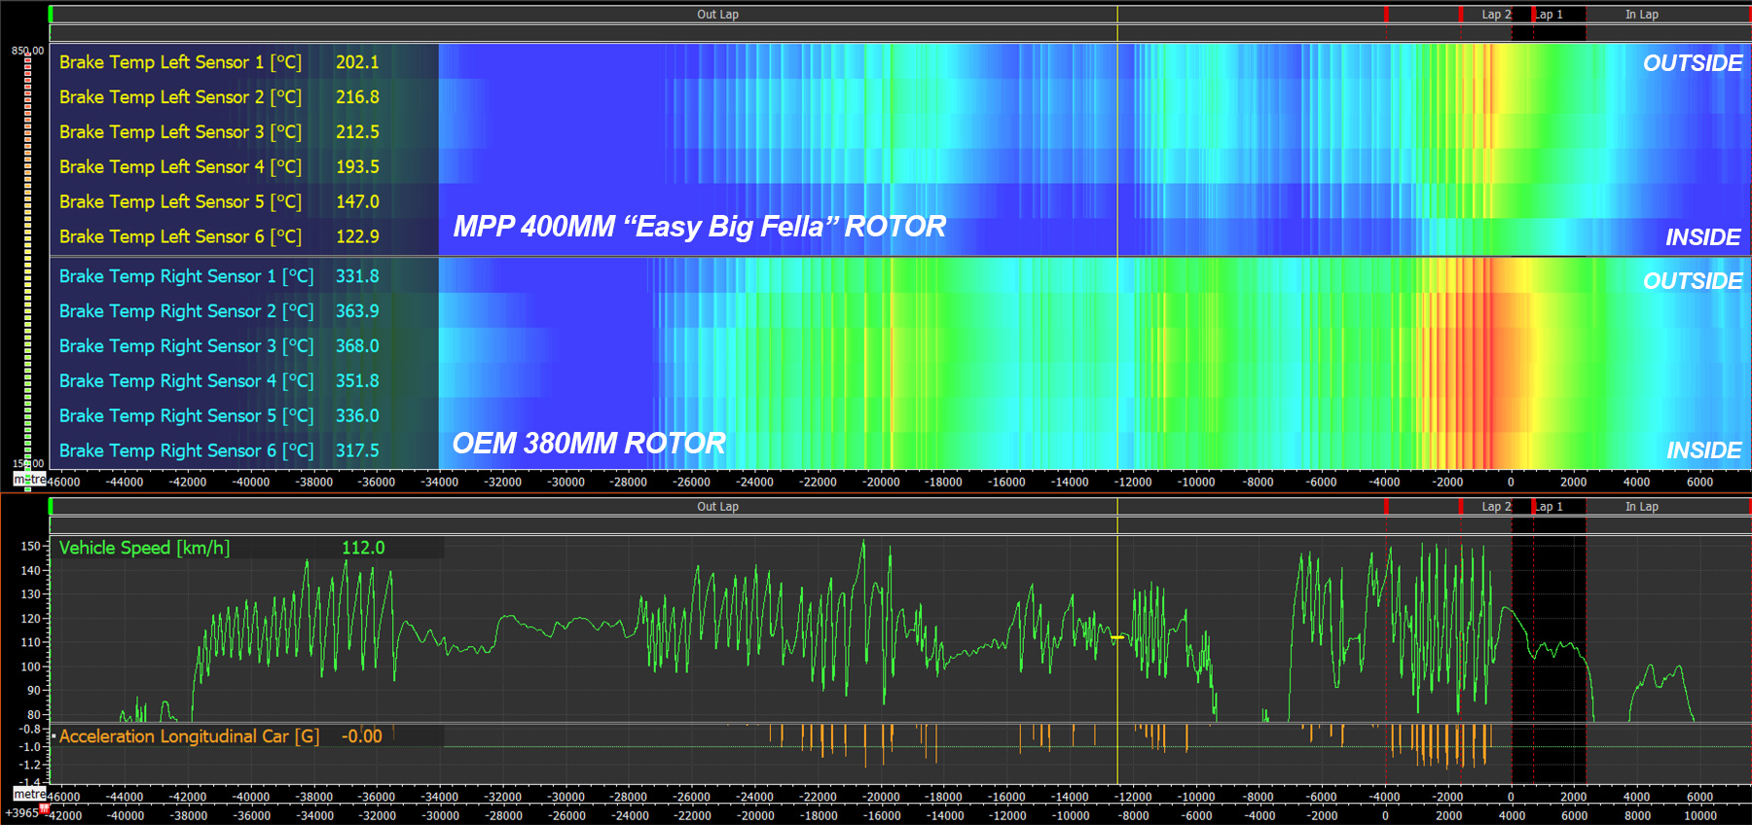
Task: Choose the Brake Temp Right Sensor 5 channel
Action: (x=186, y=416)
